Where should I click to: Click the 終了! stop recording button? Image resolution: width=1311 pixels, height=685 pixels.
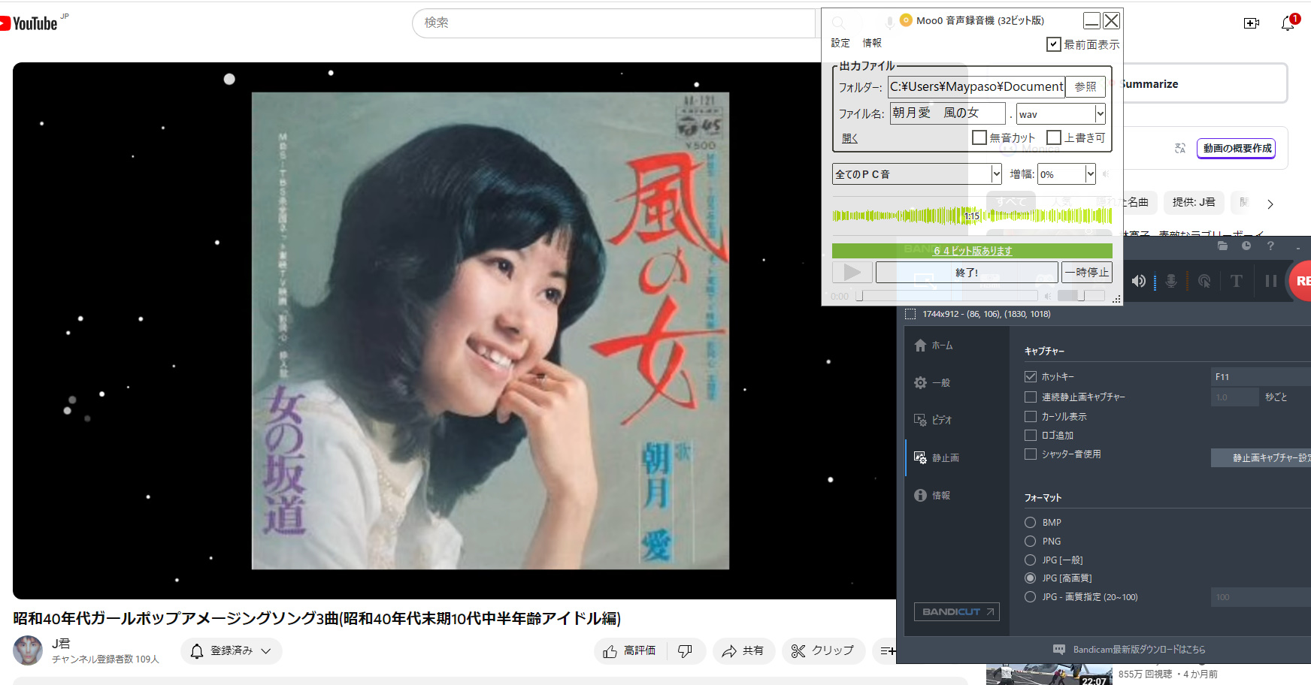(967, 273)
